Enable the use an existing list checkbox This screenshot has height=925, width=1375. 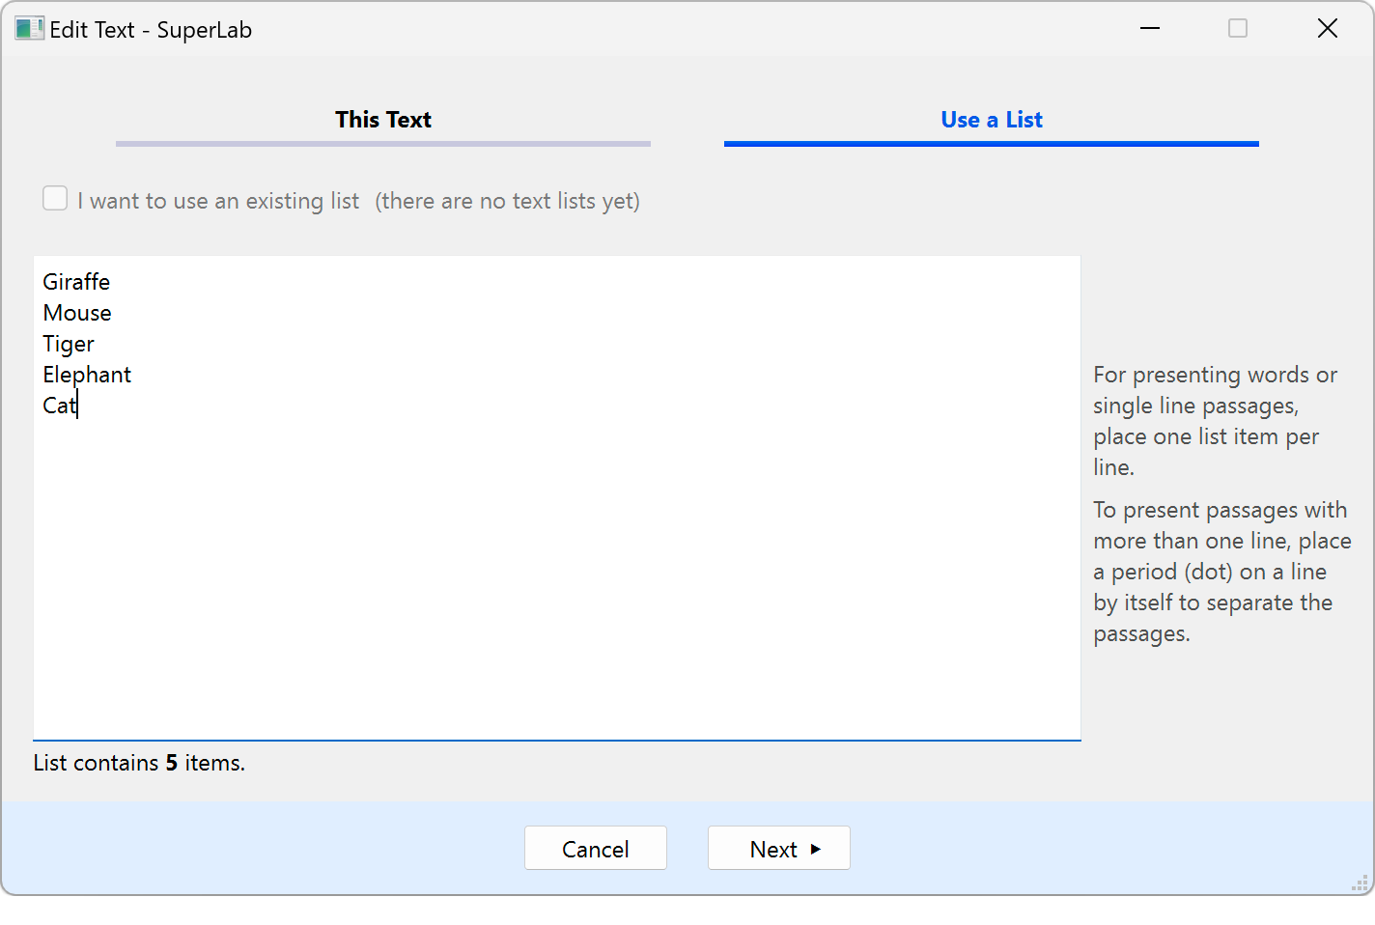click(55, 199)
